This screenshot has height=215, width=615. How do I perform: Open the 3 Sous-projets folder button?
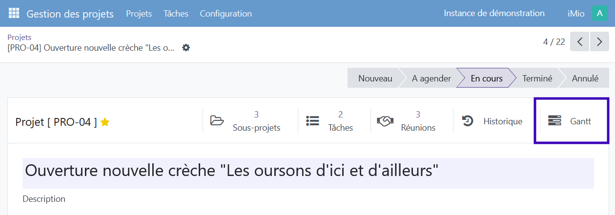tap(246, 121)
